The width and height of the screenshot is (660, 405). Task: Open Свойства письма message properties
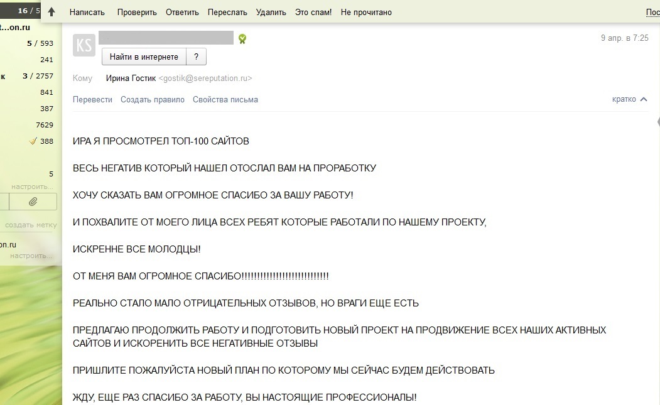point(225,99)
